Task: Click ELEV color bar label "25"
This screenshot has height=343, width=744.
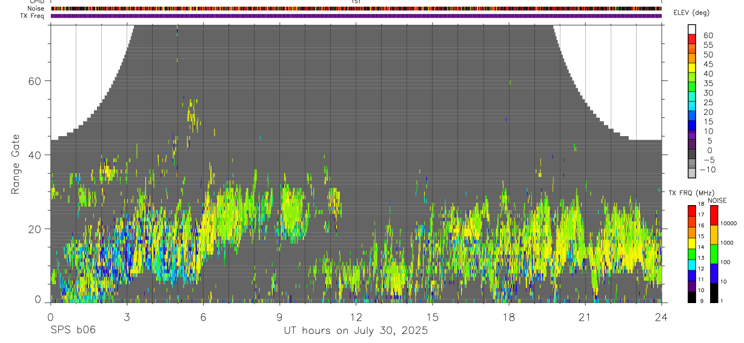Action: (708, 103)
